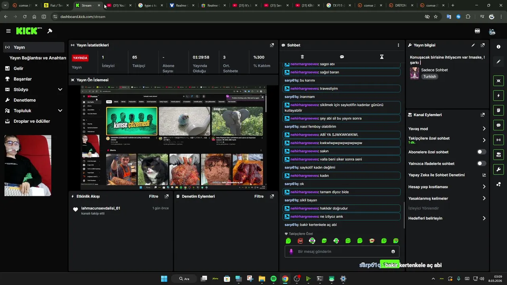Click the document icon in right rail

tap(498, 110)
